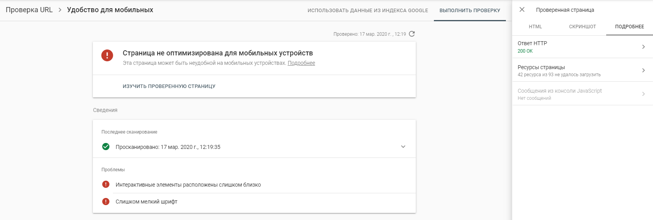653x220 pixels.
Task: Open the Подробнее link in the warning
Action: click(x=301, y=63)
